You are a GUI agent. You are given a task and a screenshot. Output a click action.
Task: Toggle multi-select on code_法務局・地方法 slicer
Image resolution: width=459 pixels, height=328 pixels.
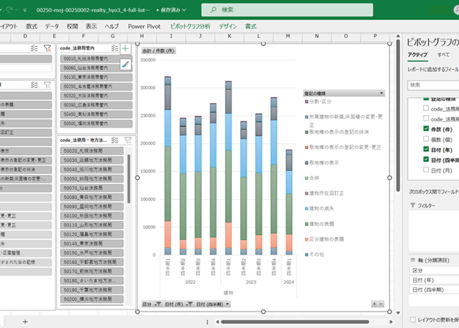pyautogui.click(x=115, y=140)
